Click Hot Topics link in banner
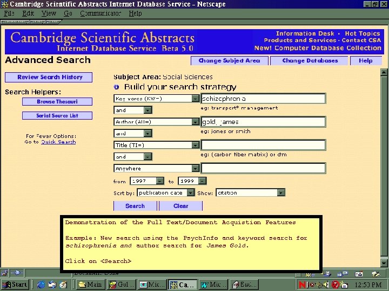Image resolution: width=389 pixels, height=291 pixels. point(362,33)
